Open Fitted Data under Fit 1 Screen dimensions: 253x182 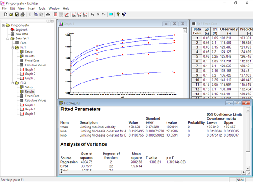click(x=32, y=61)
